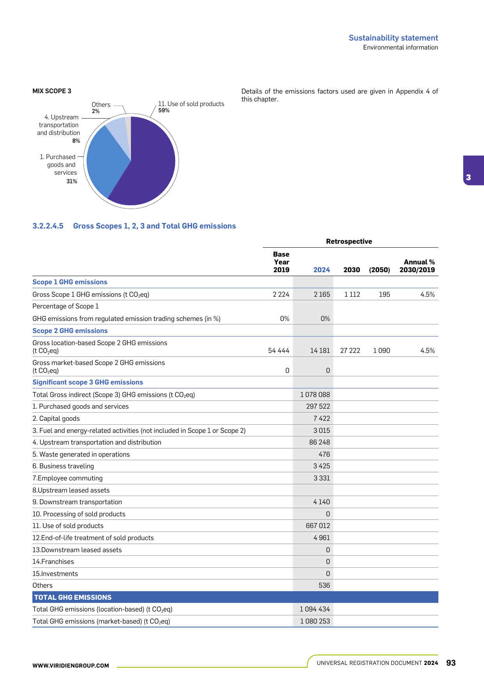Click the 'Sustainability statement' header title
484x684 pixels.
tap(393, 38)
